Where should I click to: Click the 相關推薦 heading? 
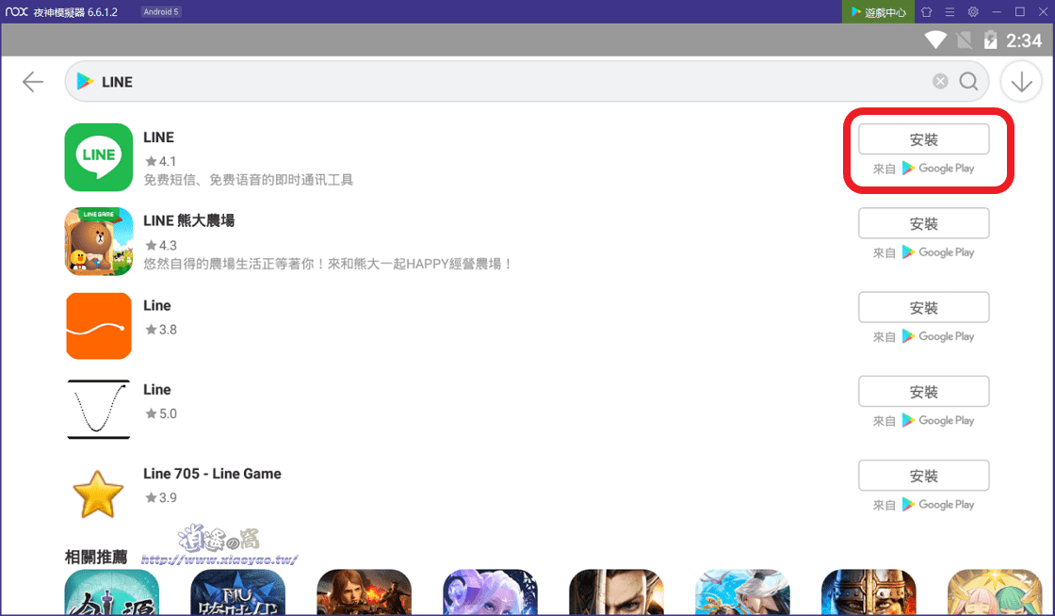(96, 557)
